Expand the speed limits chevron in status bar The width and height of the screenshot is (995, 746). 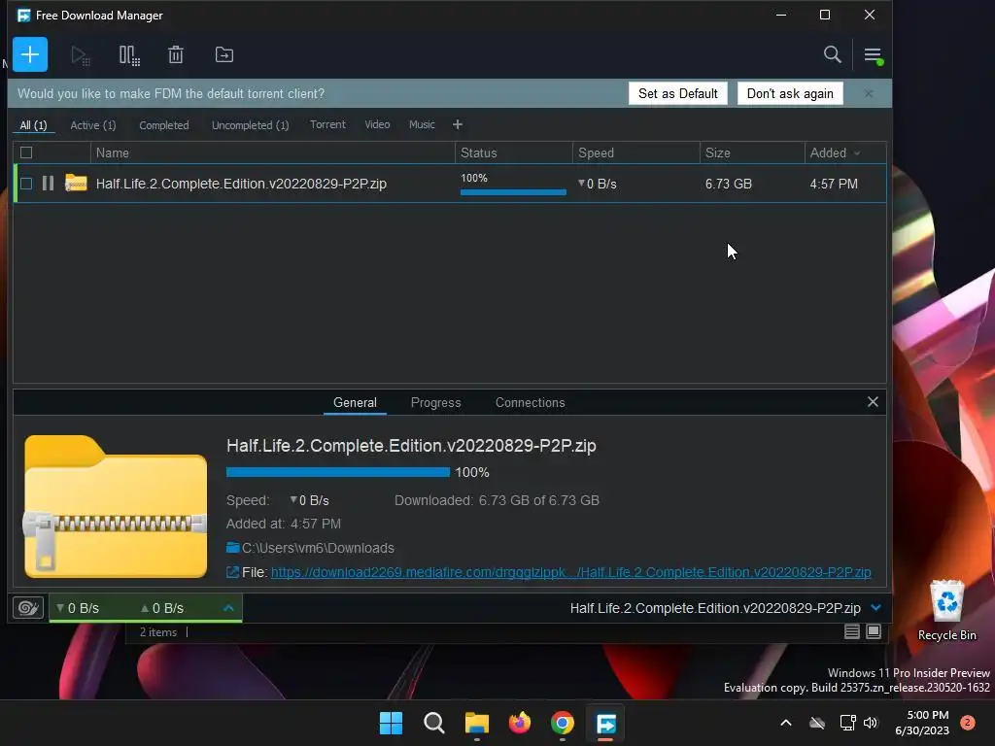[228, 608]
